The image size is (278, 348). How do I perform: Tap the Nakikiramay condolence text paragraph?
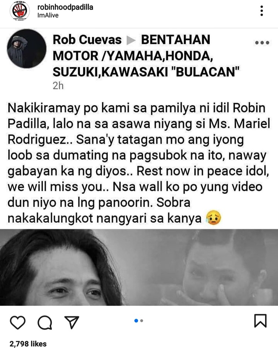tap(139, 163)
